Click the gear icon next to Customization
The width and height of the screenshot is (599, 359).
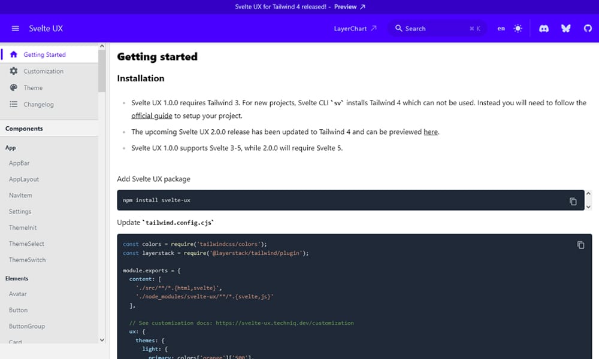point(13,71)
